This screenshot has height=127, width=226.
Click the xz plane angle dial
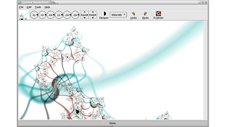click(x=42, y=15)
